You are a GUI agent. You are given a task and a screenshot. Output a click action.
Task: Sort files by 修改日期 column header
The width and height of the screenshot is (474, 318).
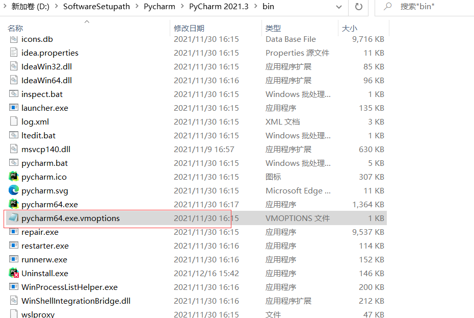pos(189,28)
